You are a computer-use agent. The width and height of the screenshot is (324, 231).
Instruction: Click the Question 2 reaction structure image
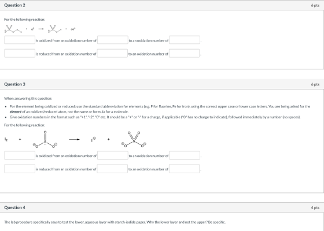click(40, 29)
